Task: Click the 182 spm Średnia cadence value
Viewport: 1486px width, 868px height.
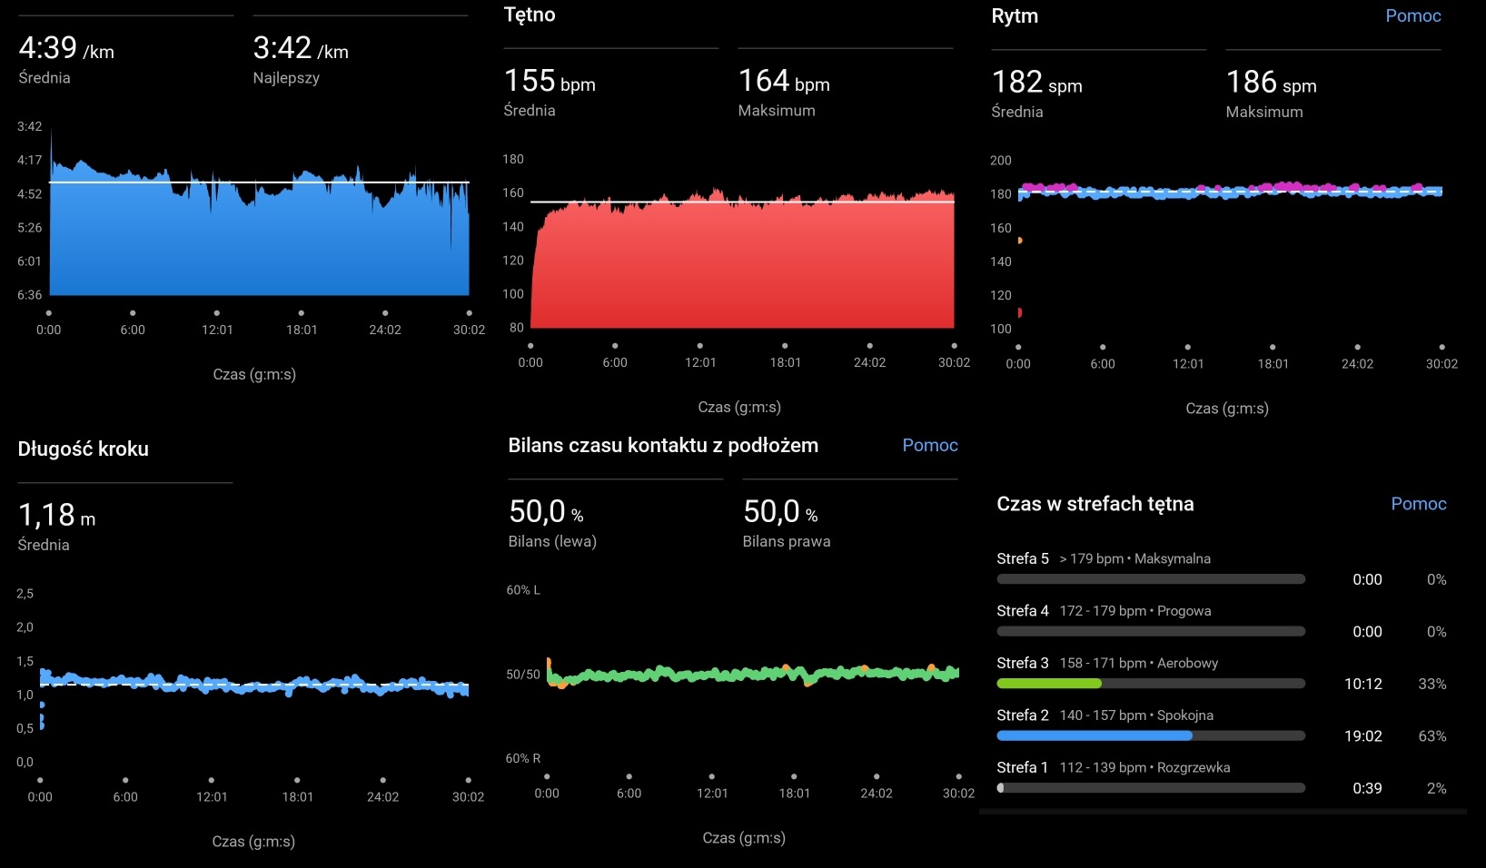Action: click(1036, 83)
